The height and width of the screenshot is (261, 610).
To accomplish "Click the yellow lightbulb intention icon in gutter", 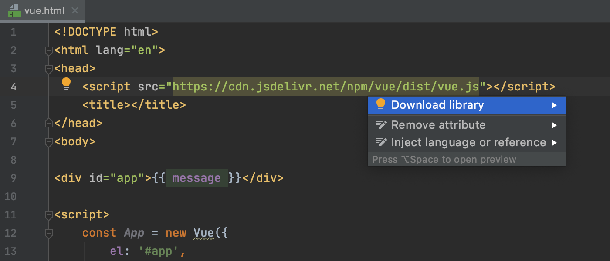I will click(66, 84).
